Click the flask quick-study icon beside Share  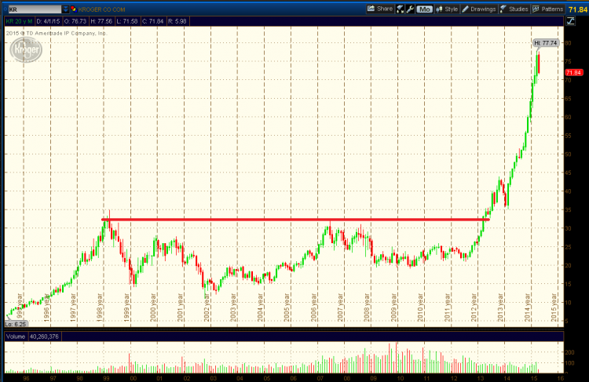[400, 9]
